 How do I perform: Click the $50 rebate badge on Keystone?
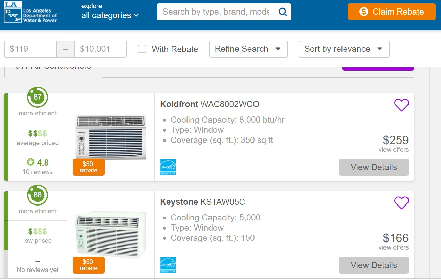click(89, 265)
